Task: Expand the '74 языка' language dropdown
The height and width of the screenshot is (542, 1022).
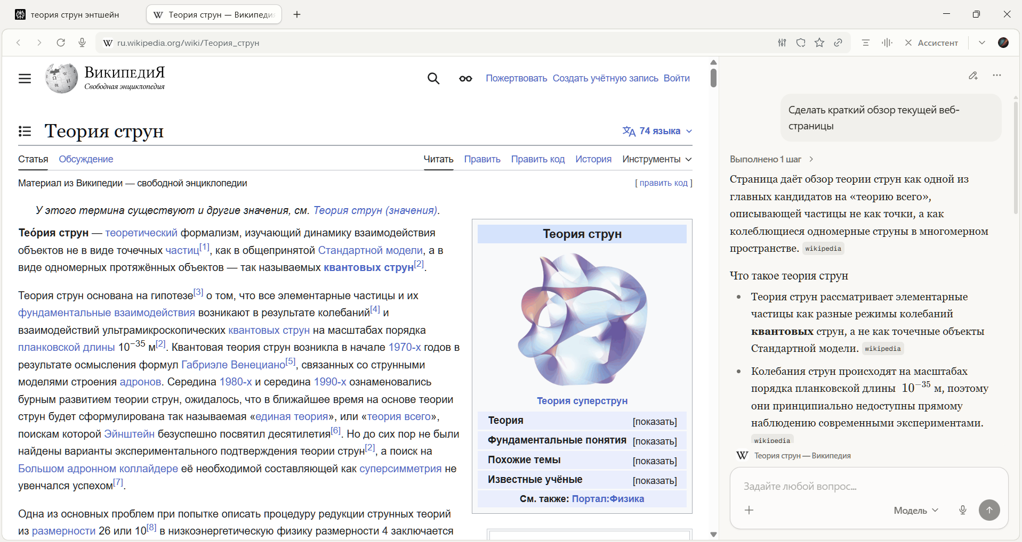Action: [657, 131]
